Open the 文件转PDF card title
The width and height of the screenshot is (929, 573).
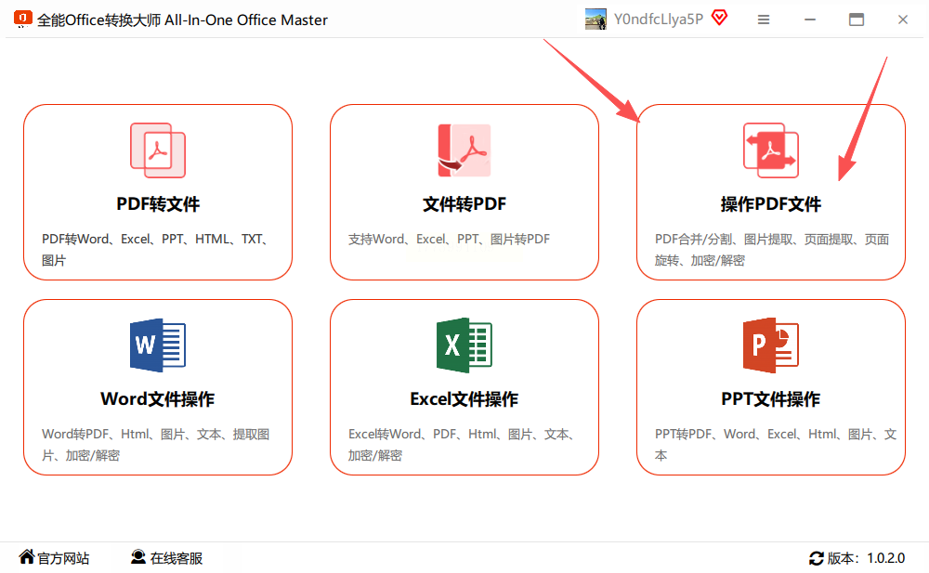click(464, 203)
